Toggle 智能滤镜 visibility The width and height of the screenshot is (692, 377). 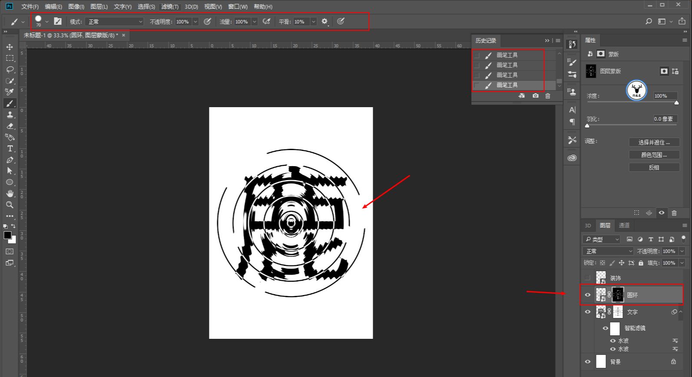(605, 328)
